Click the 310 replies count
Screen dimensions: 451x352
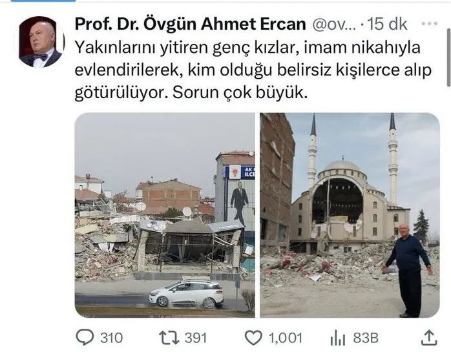tap(111, 338)
